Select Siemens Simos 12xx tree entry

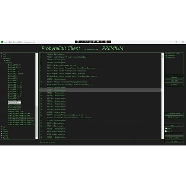(x=15, y=111)
